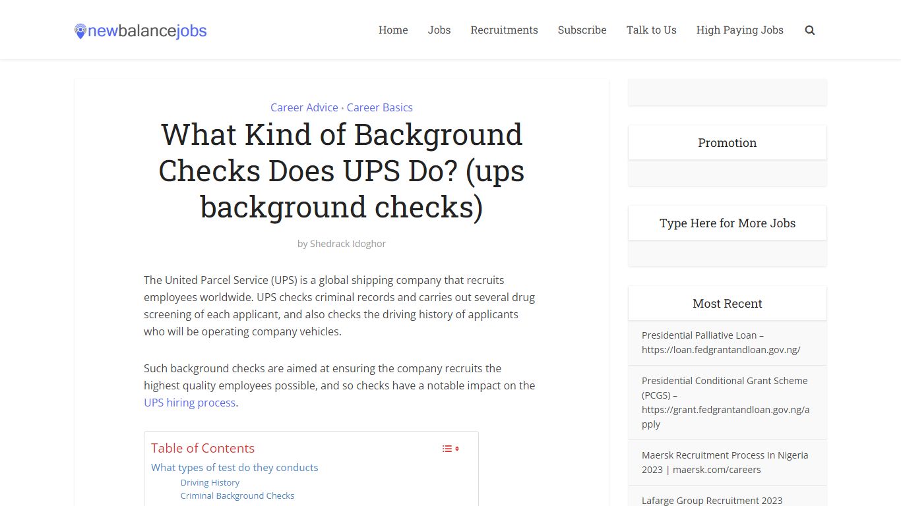Screen dimensions: 901x506
Task: Open the Talk to Us menu item
Action: [x=652, y=30]
